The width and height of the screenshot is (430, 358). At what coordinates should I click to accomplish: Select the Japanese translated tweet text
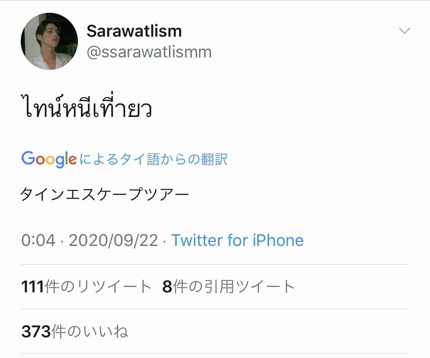click(x=105, y=193)
